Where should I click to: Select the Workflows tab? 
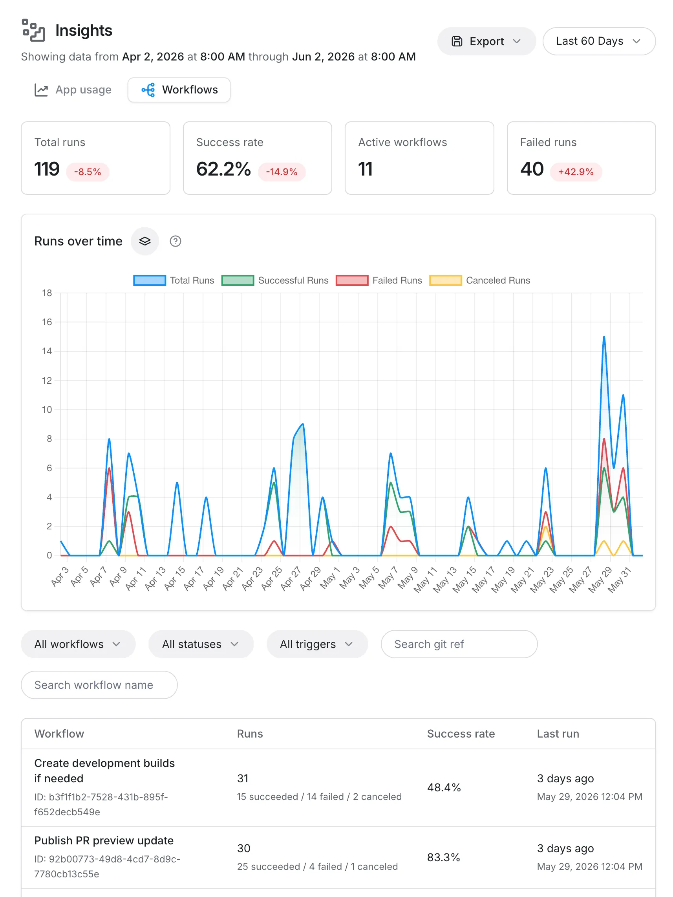(179, 90)
